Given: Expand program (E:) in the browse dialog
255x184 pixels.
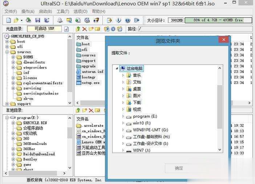Looking at the screenshot, I should 123,116.
